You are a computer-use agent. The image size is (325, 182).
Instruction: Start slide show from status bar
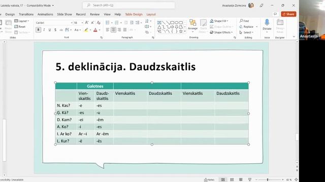tap(250, 180)
